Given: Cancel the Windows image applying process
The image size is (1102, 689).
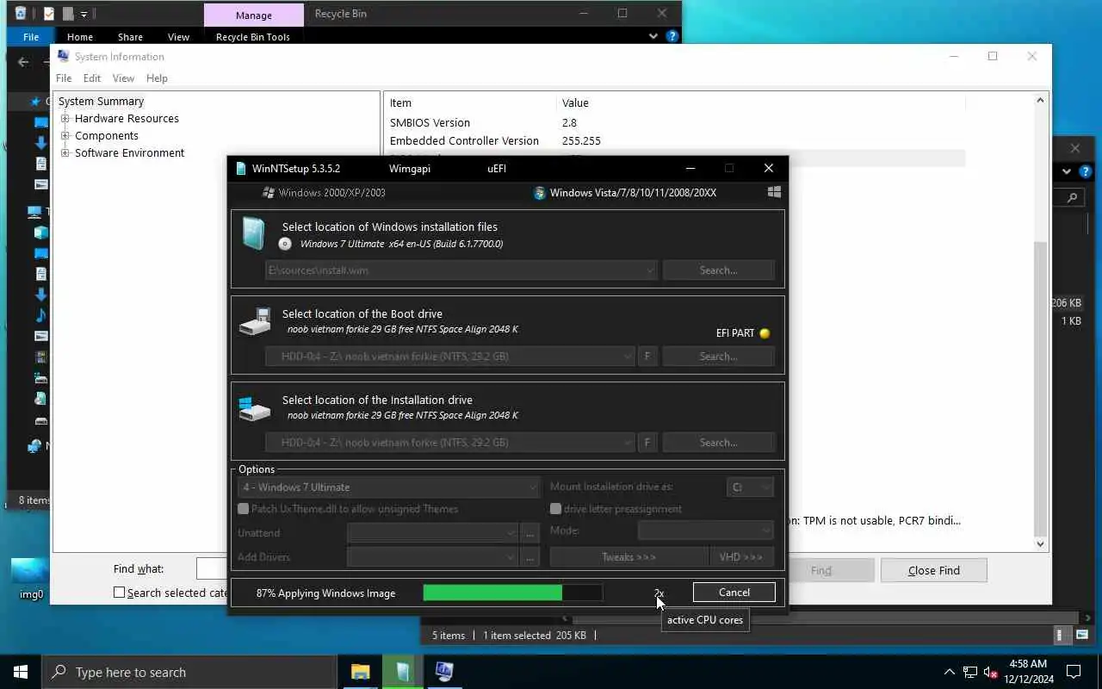Looking at the screenshot, I should pos(734,593).
